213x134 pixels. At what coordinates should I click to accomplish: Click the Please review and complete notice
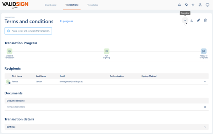click(28, 31)
